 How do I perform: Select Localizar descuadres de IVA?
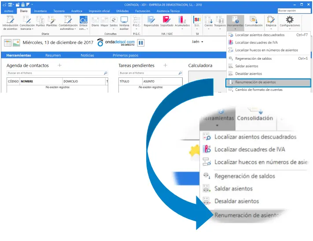[269, 43]
